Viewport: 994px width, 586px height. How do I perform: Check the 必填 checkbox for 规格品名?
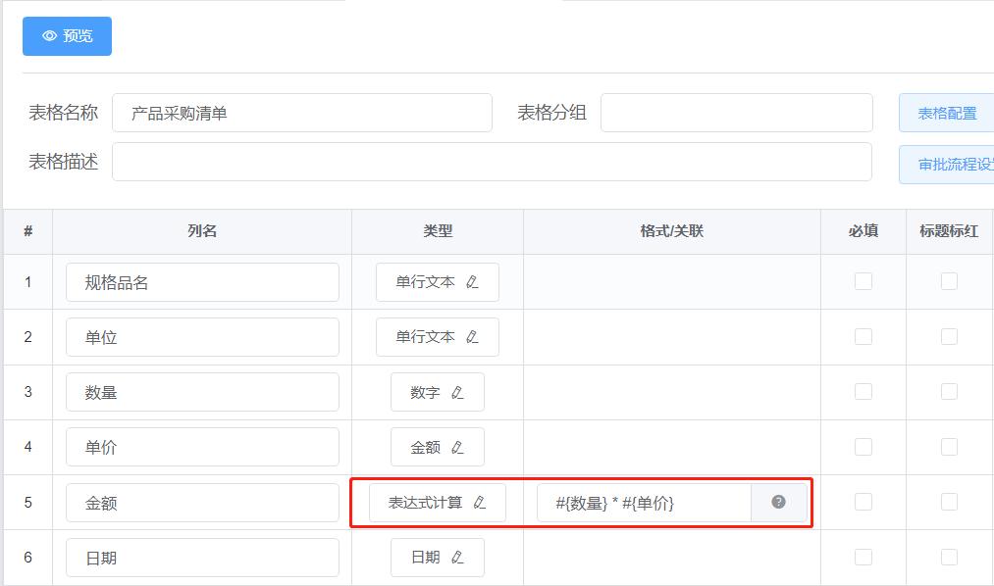coord(863,281)
